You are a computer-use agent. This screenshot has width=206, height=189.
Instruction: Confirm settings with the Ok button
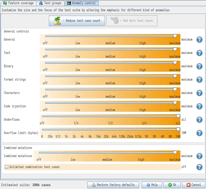pyautogui.click(x=172, y=185)
